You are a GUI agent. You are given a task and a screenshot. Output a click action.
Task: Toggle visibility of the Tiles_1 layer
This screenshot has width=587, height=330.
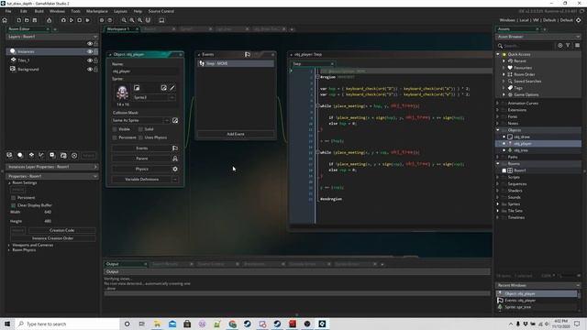[x=90, y=60]
